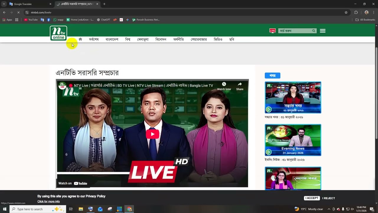This screenshot has width=378, height=213.
Task: Open the hamburger menu in green header
Action: [x=323, y=31]
